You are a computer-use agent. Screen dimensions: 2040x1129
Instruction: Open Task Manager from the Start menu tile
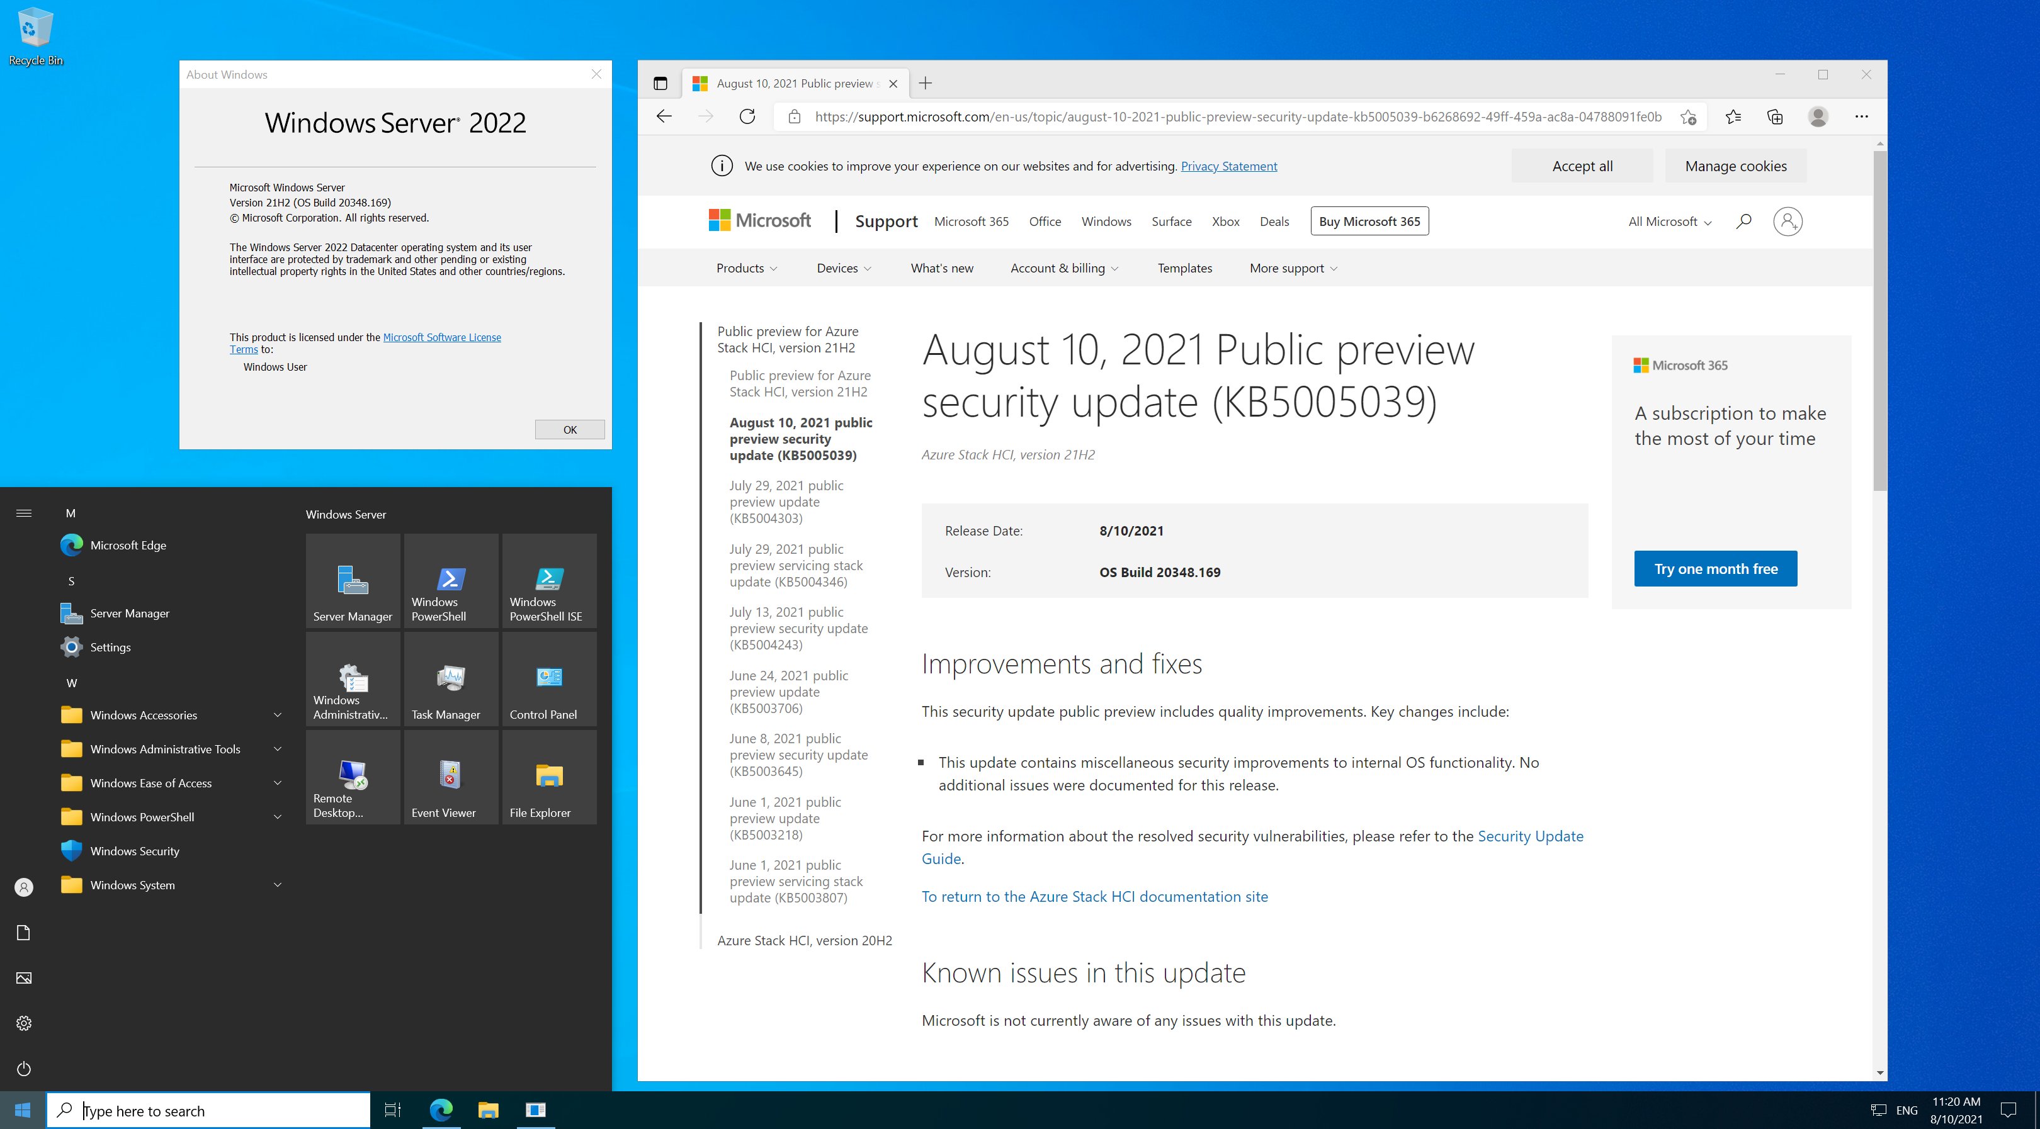pyautogui.click(x=450, y=679)
